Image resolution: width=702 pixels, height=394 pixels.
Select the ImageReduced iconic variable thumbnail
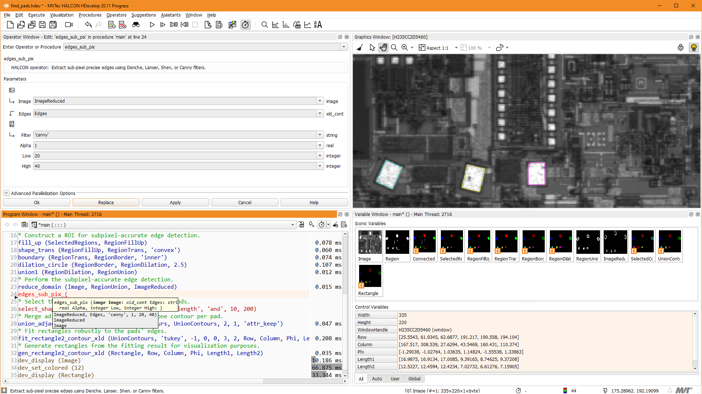[615, 245]
